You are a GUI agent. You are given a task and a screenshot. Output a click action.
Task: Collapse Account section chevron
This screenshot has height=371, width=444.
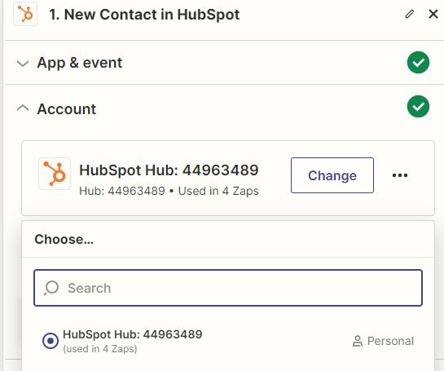coord(23,108)
